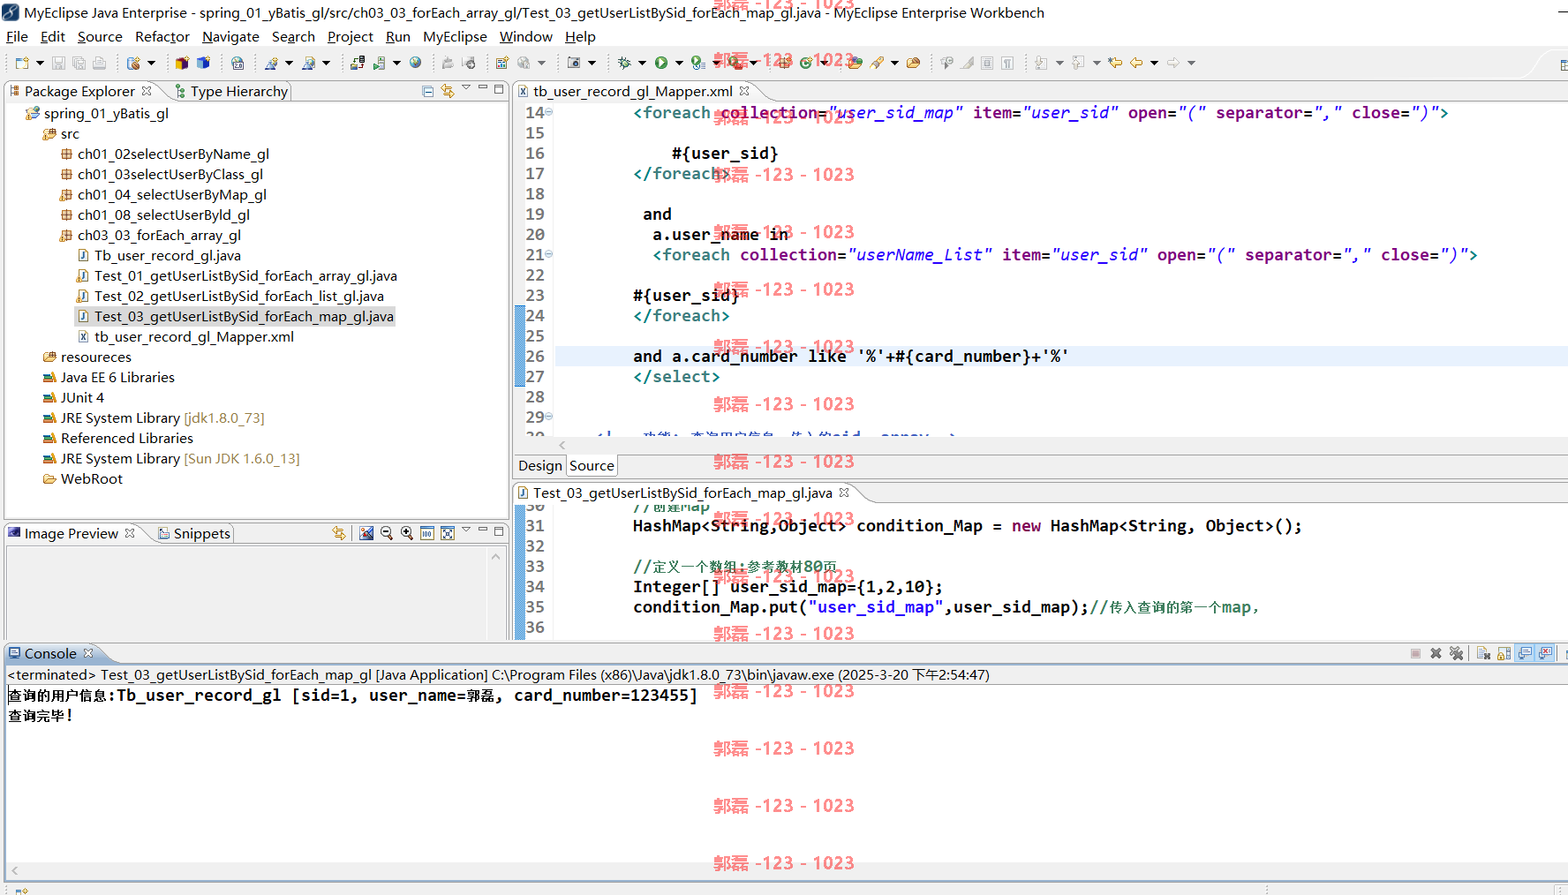
Task: Click the web browser globe icon
Action: (416, 63)
